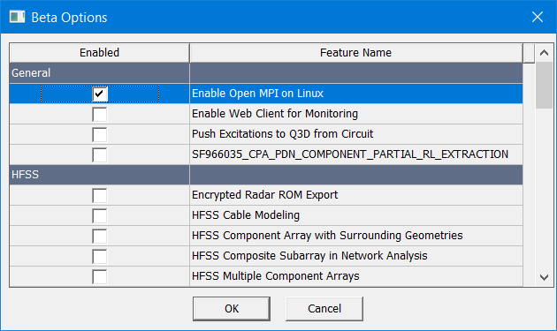557x331 pixels.
Task: Tick HFSS Multiple Component Arrays checkbox
Action: pyautogui.click(x=99, y=276)
